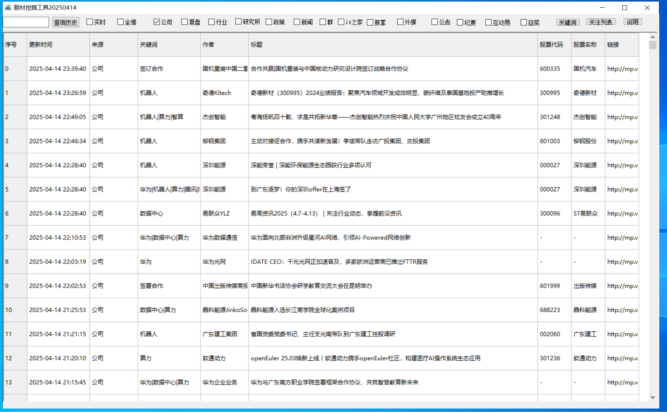
Task: Click the 来源 column header
Action: click(114, 45)
